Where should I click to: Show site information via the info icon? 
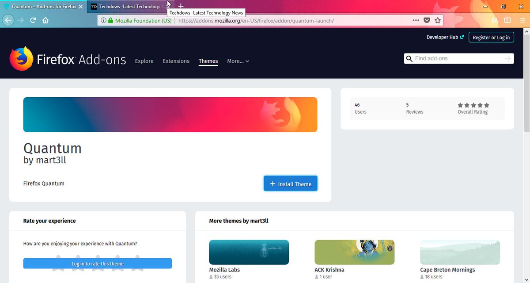coord(103,20)
